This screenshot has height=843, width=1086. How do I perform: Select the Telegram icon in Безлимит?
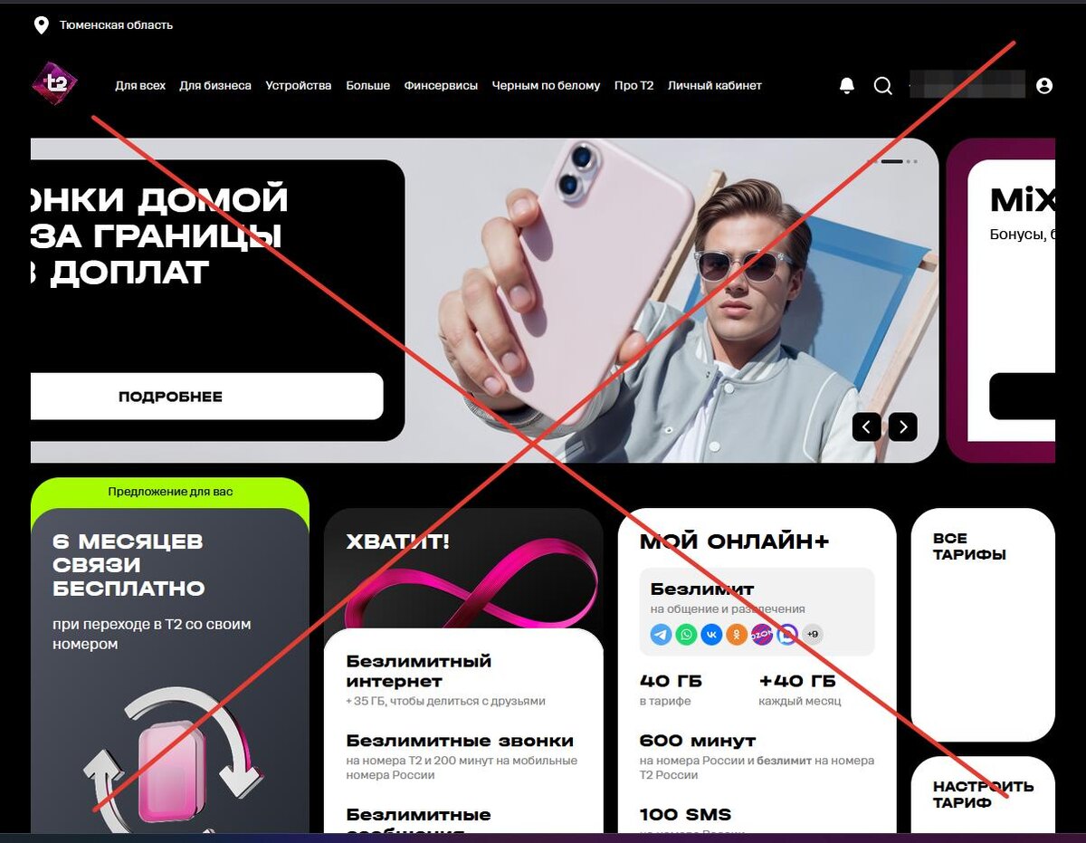point(662,635)
